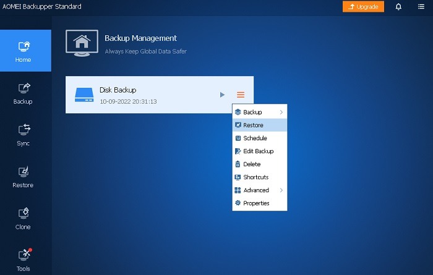Viewport: 433px width, 275px height.
Task: Open the Tools section
Action: (24, 260)
